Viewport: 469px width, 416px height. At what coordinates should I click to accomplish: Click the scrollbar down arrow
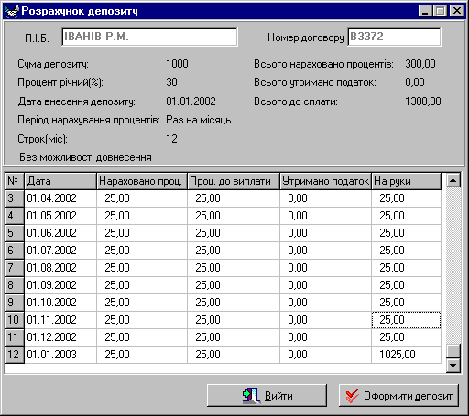point(453,365)
